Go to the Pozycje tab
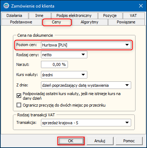Image resolution: width=147 pixels, height=148 pixels. point(110,15)
